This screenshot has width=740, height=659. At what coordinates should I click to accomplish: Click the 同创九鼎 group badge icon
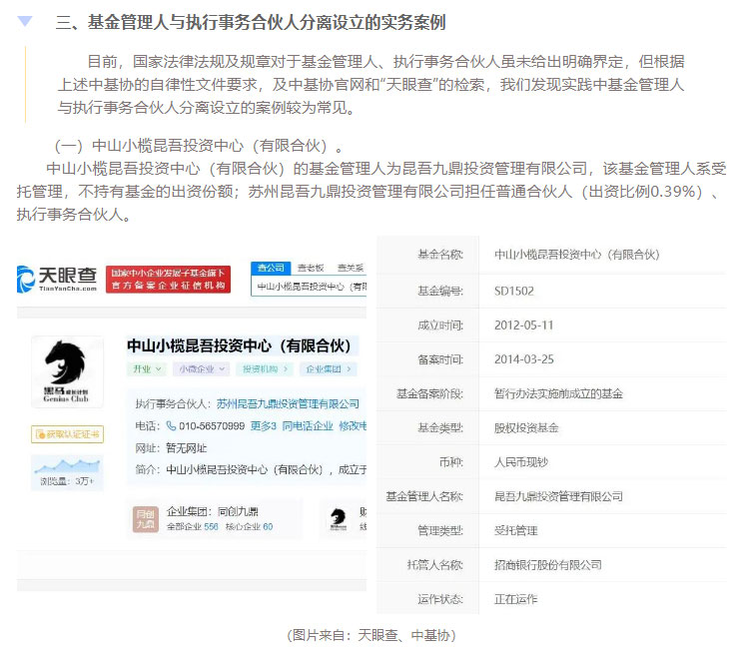tap(145, 519)
